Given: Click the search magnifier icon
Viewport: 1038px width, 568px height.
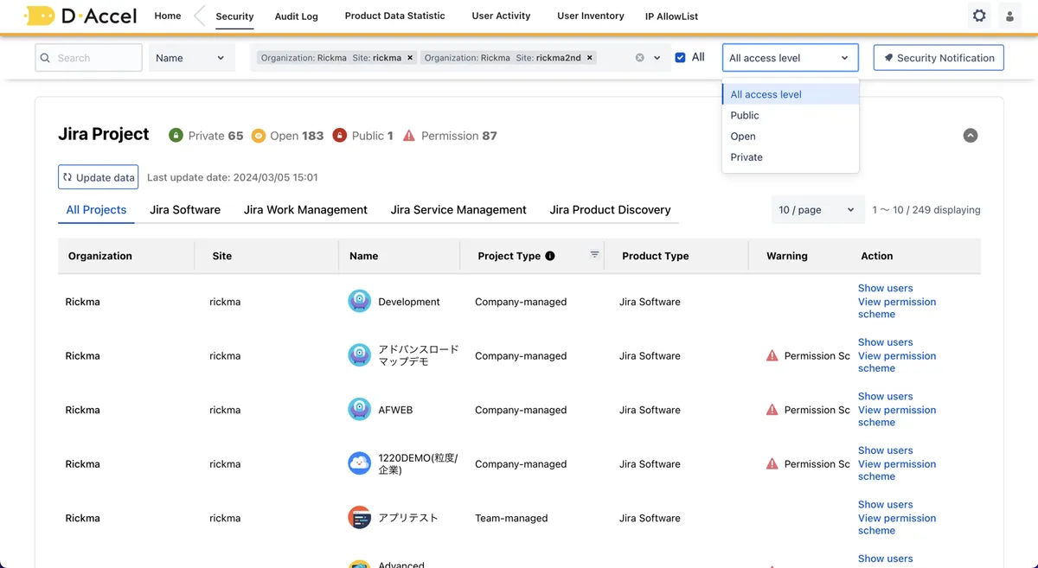Looking at the screenshot, I should coord(45,58).
